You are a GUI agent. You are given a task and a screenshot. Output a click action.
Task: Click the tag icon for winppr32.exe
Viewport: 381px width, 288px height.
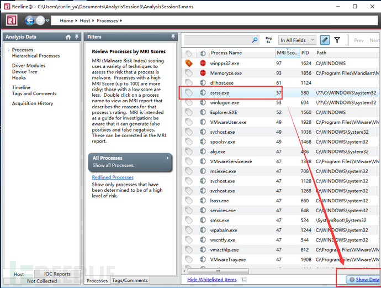point(189,63)
